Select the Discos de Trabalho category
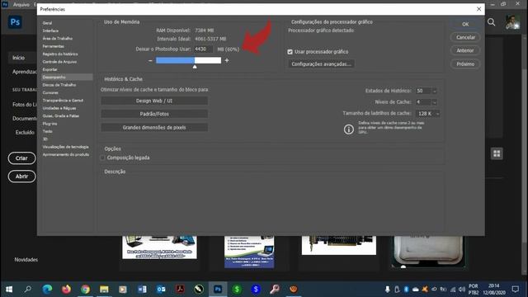Viewport: 528px width, 297px height. tap(59, 85)
